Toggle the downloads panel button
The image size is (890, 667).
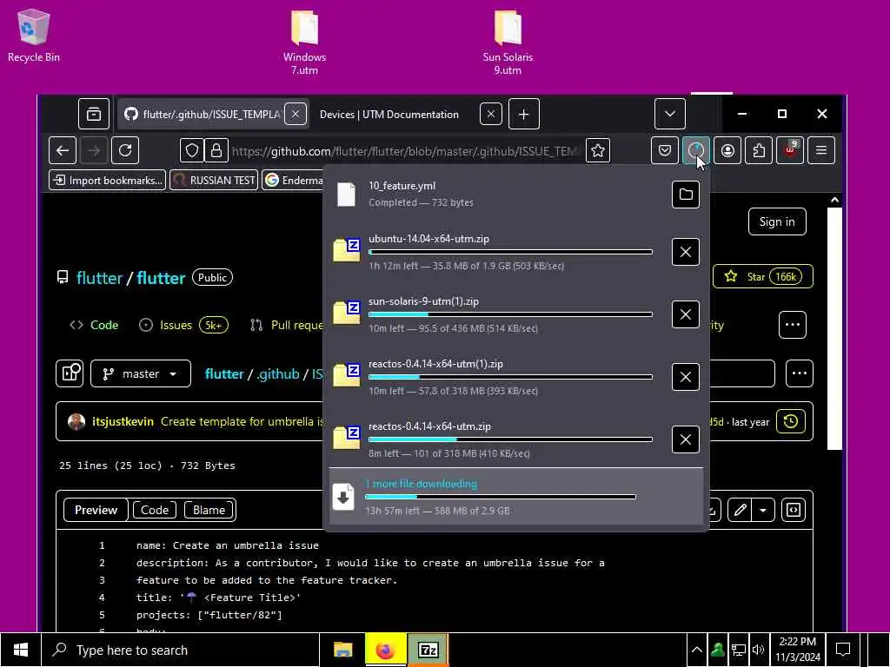pos(696,150)
